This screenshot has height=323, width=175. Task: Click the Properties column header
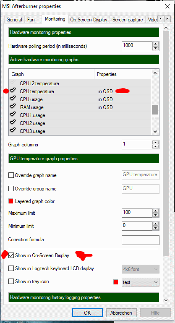pos(123,74)
